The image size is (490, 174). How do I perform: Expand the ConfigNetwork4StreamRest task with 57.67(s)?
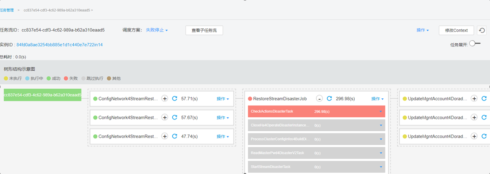[x=165, y=117]
